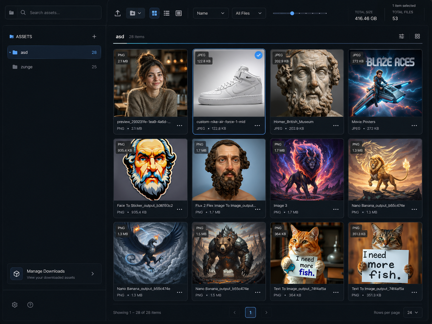Switch to grid view layout
Screen dimensions: 432x324
pyautogui.click(x=154, y=13)
